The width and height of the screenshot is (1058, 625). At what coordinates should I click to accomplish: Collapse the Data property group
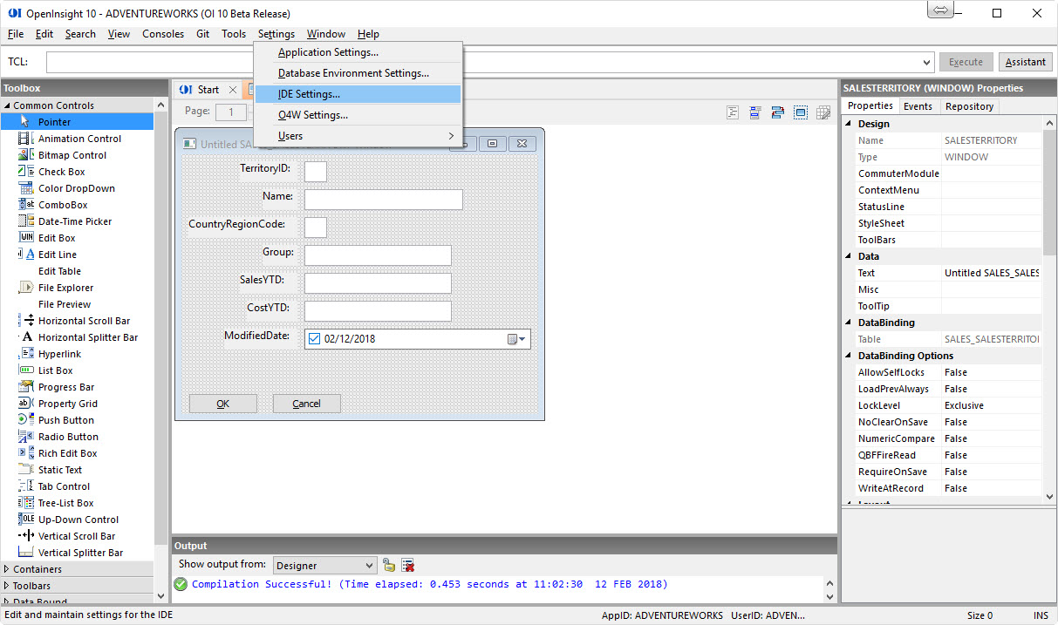pos(850,256)
